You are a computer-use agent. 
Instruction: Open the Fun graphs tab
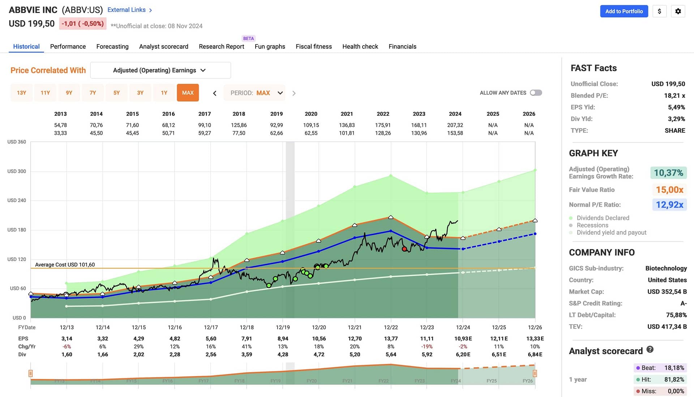point(270,46)
